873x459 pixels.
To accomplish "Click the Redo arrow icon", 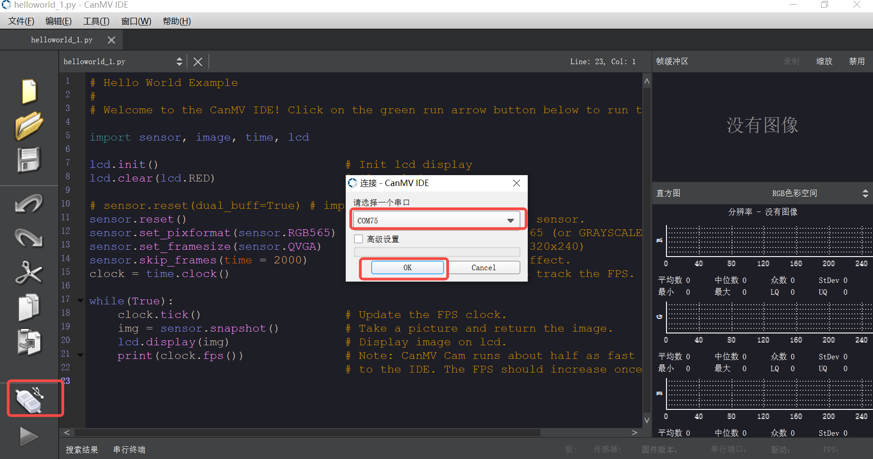I will pyautogui.click(x=29, y=237).
